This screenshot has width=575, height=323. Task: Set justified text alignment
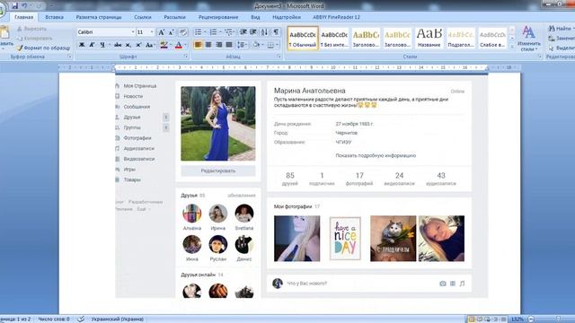(x=229, y=45)
